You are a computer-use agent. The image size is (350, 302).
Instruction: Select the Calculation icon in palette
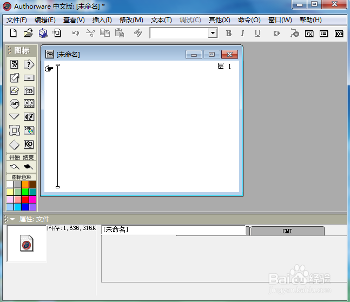click(x=29, y=78)
